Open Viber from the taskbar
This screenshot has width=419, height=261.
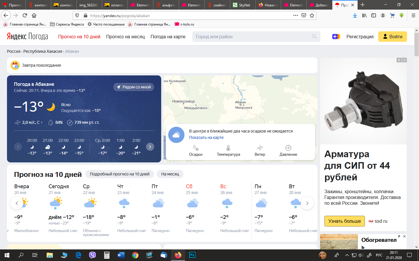click(93, 255)
